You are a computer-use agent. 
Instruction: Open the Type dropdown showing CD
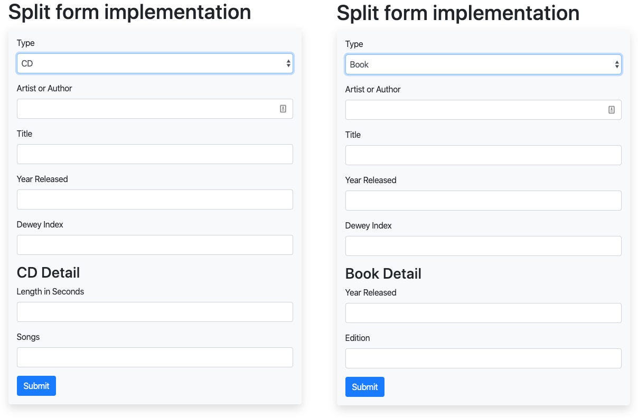[155, 63]
